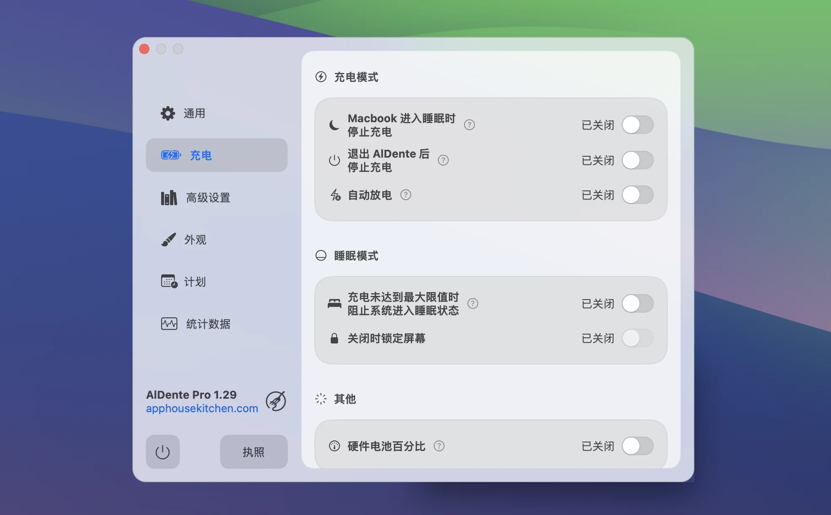Click the books icon next to 高级设置
831x515 pixels.
[169, 198]
